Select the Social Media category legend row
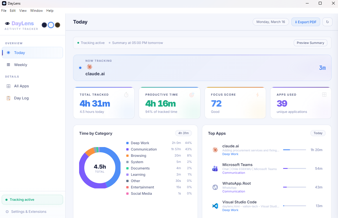Image resolution: width=338 pixels, height=218 pixels. click(159, 194)
